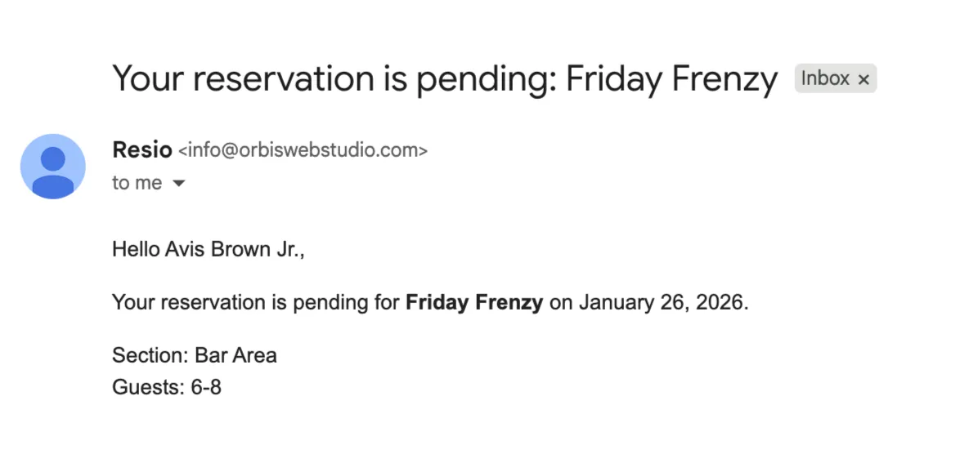The height and width of the screenshot is (468, 960).
Task: Remove the Inbox label with the x
Action: coord(864,79)
